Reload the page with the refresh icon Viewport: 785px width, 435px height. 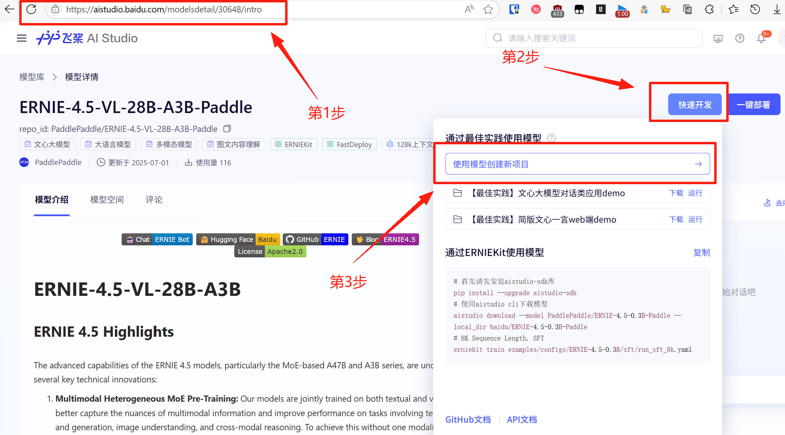(x=31, y=9)
